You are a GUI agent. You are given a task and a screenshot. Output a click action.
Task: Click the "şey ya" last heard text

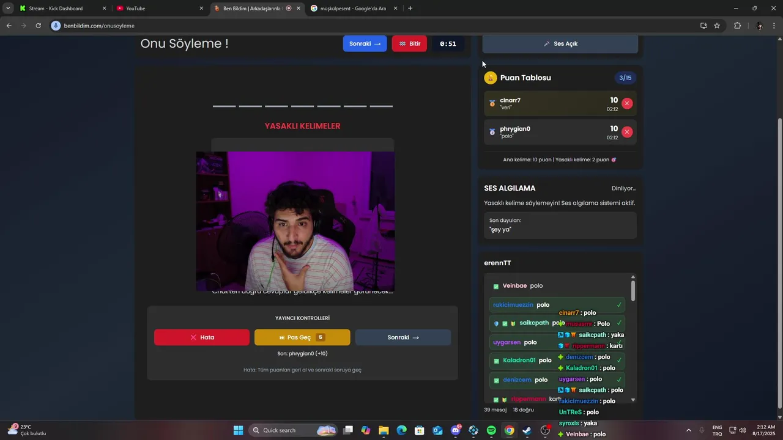[x=500, y=230]
